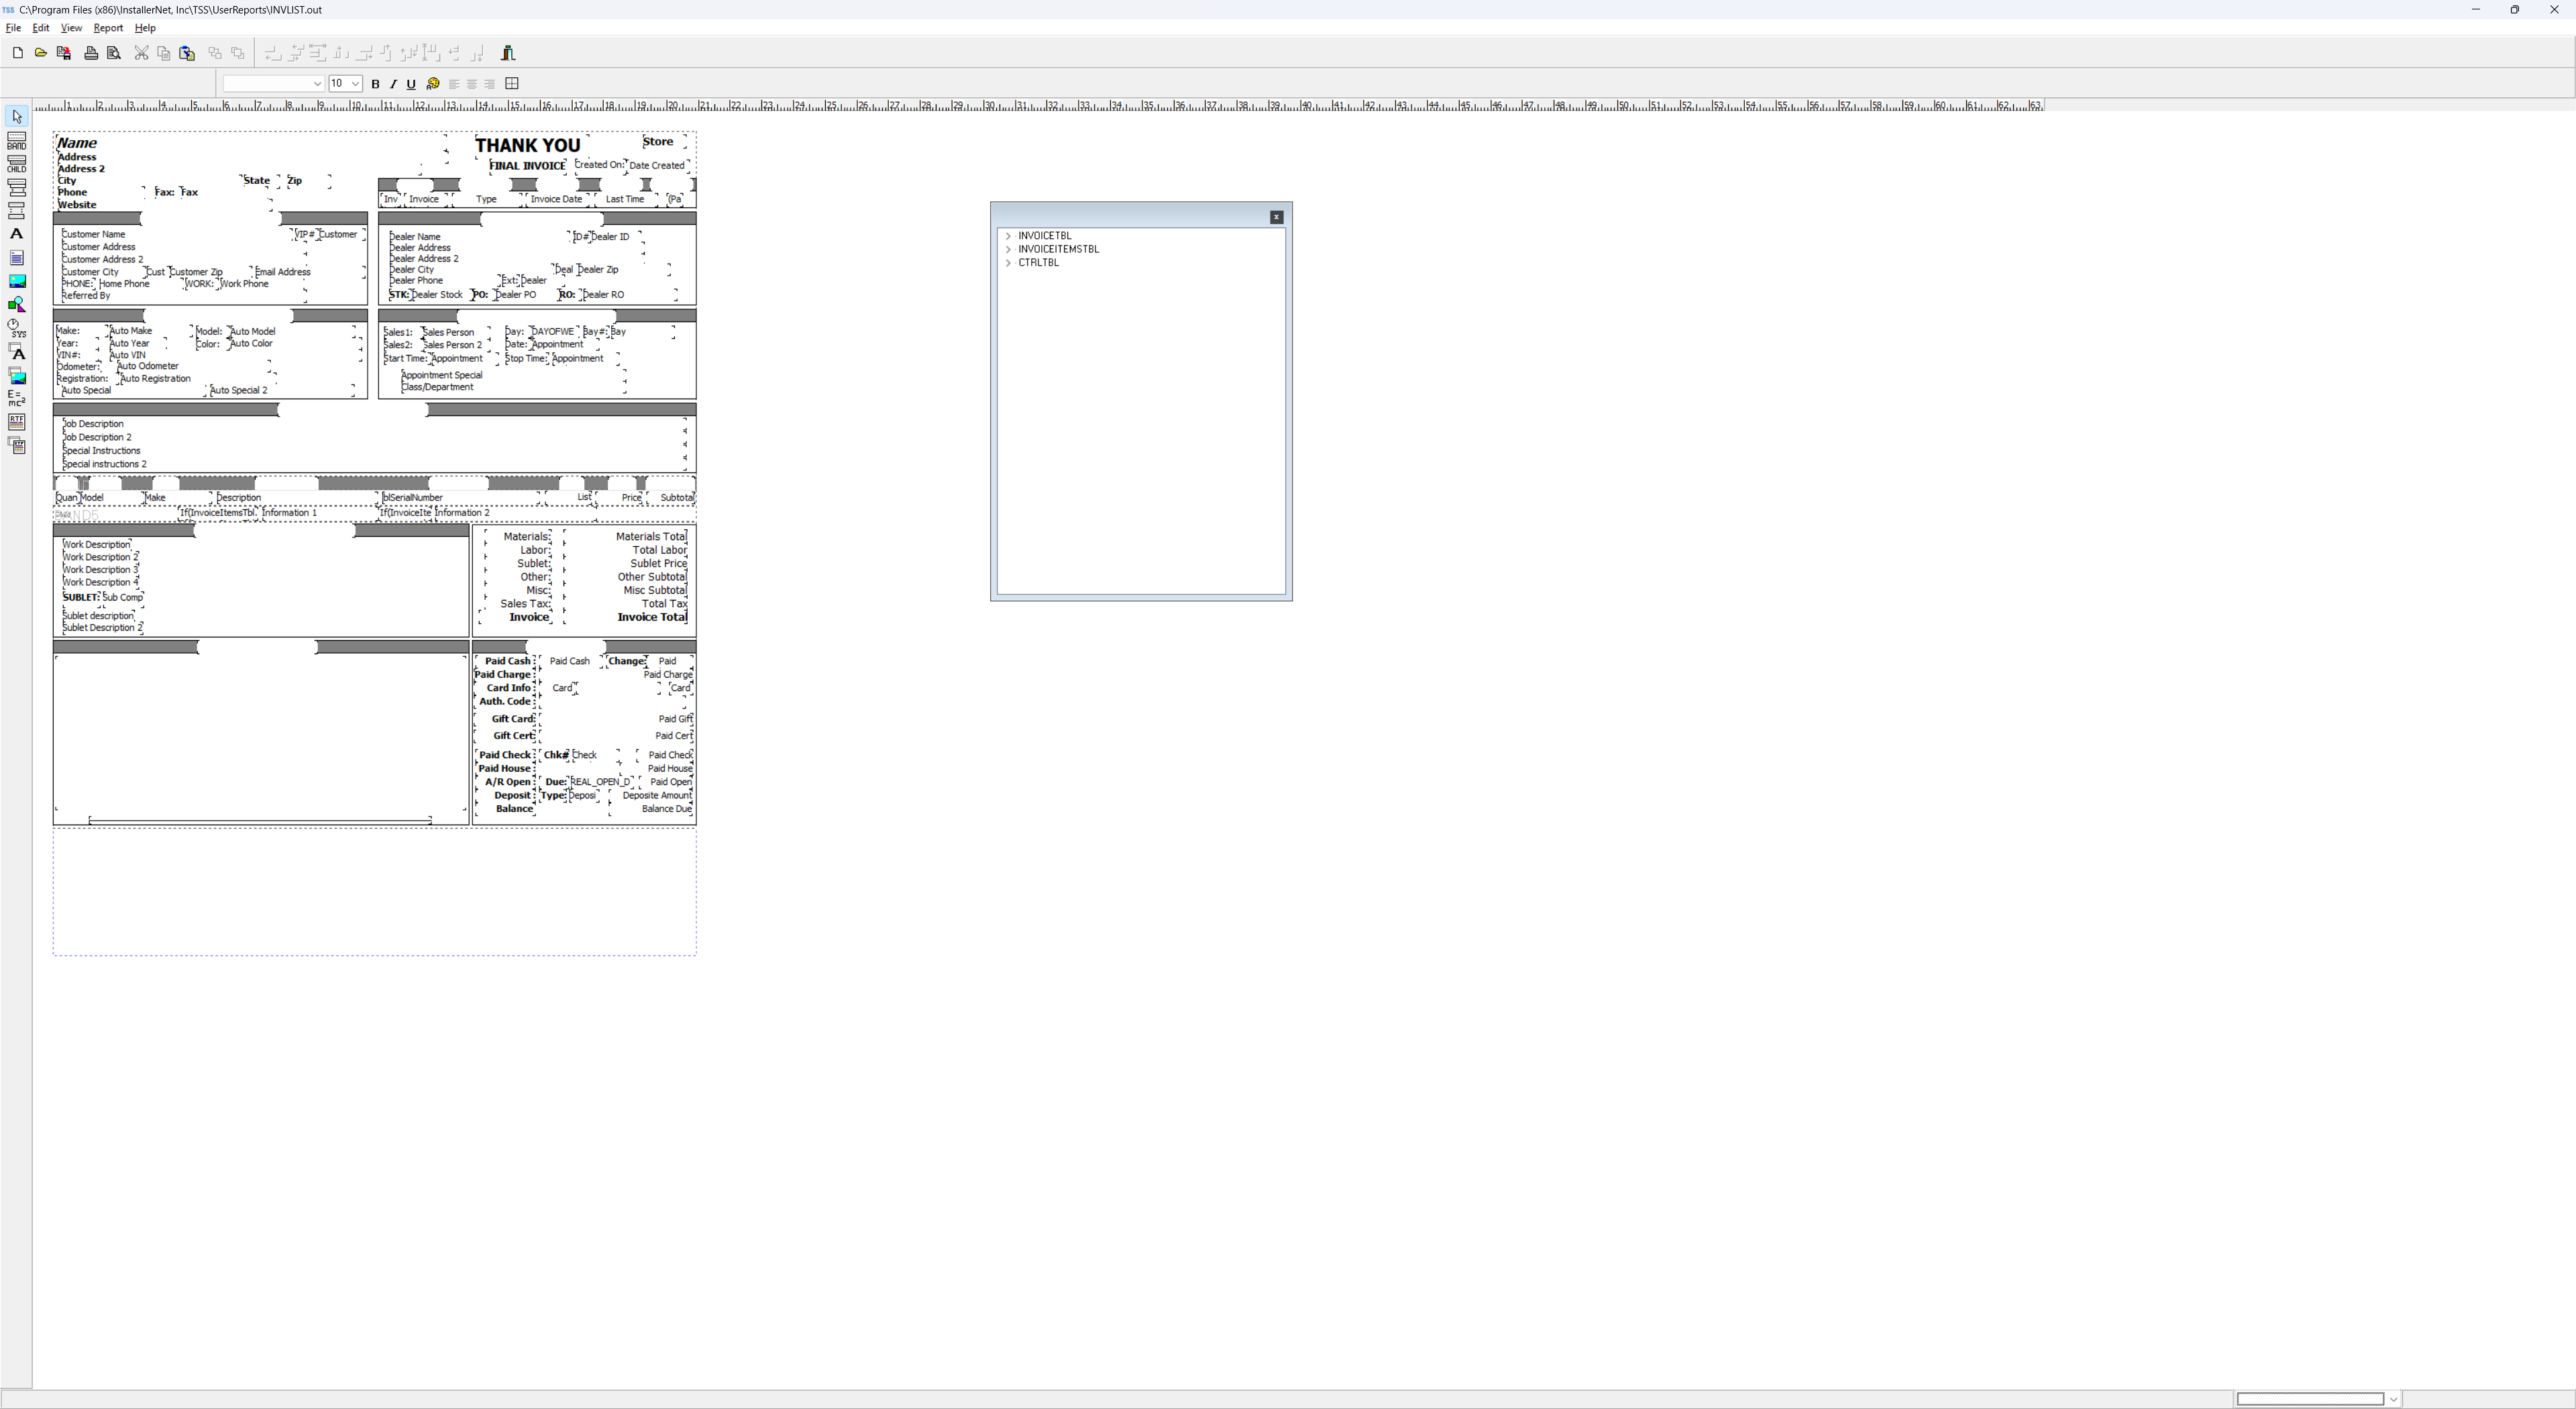Open the font color palette
2576x1409 pixels.
click(x=433, y=84)
